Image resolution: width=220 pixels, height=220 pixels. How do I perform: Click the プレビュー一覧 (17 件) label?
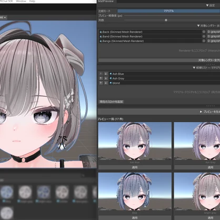click(111, 119)
